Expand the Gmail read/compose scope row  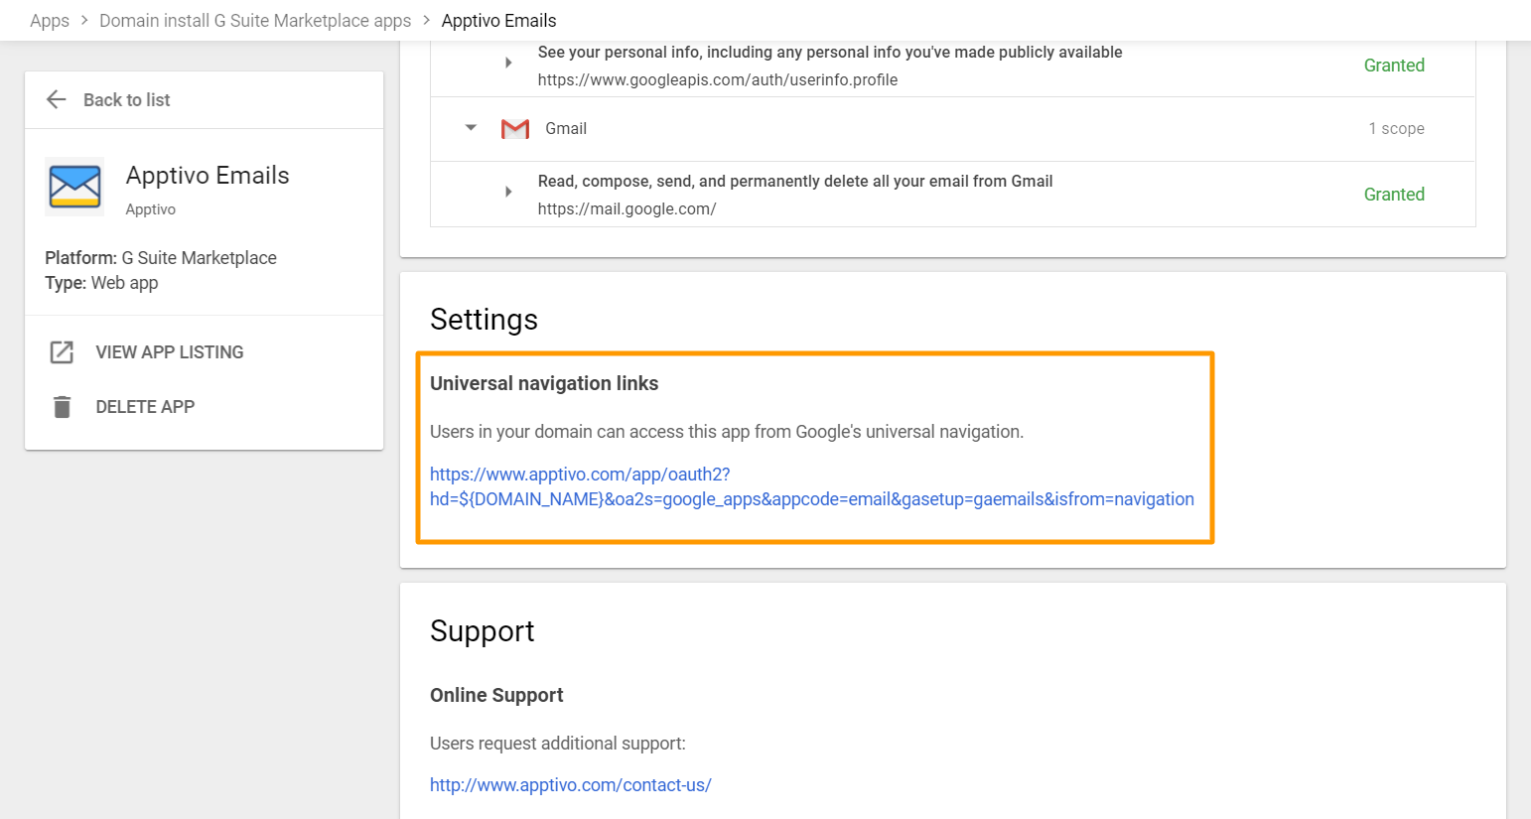point(508,192)
